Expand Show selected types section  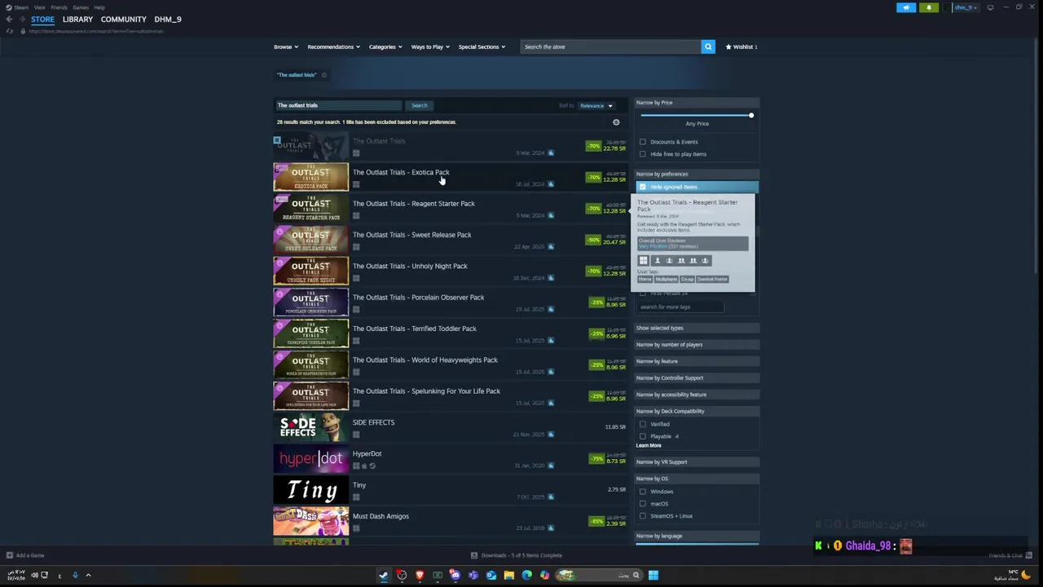pyautogui.click(x=697, y=328)
